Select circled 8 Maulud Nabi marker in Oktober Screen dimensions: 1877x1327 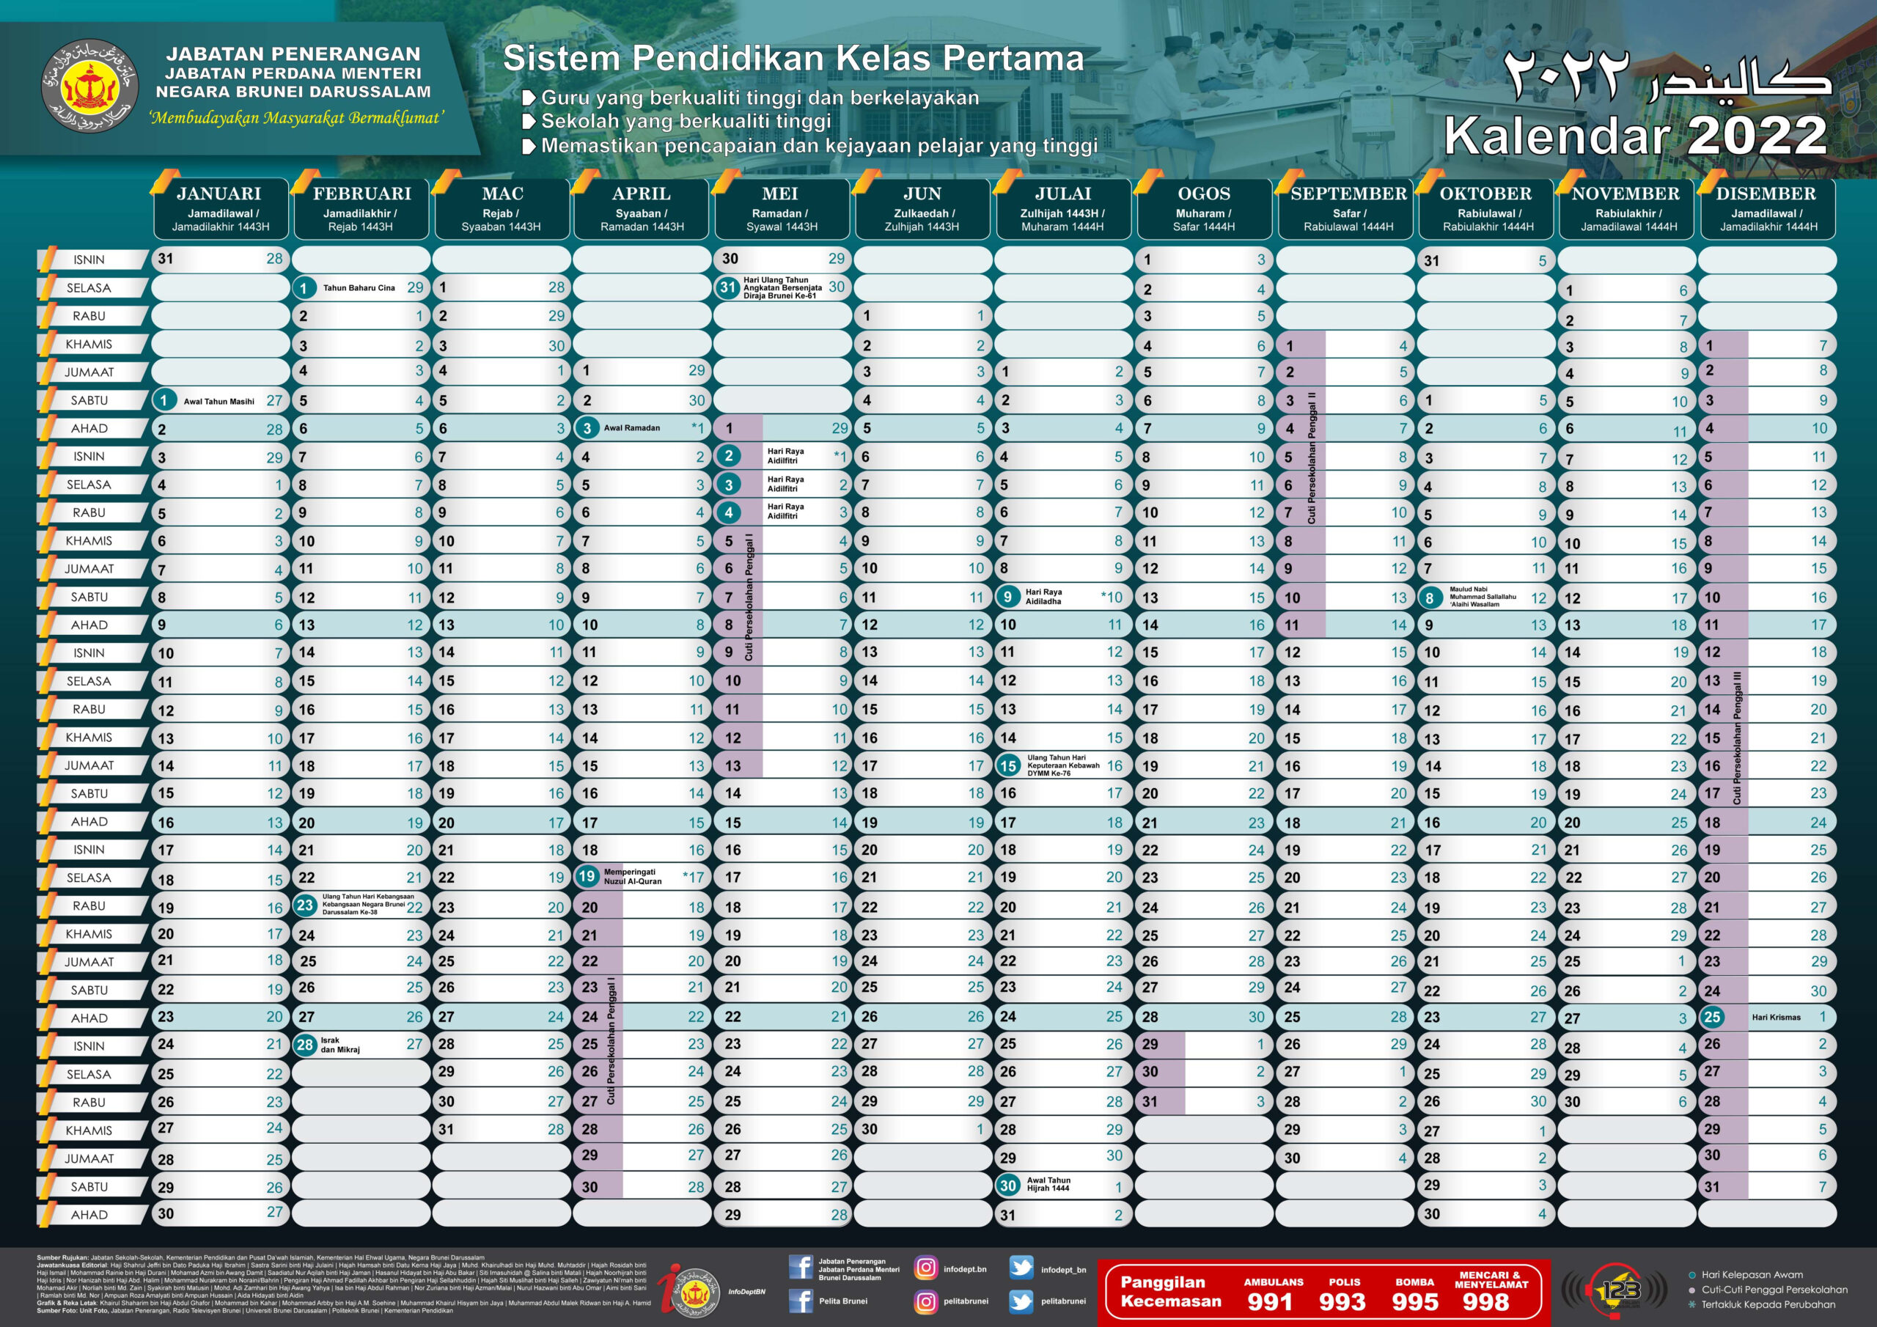(1430, 598)
